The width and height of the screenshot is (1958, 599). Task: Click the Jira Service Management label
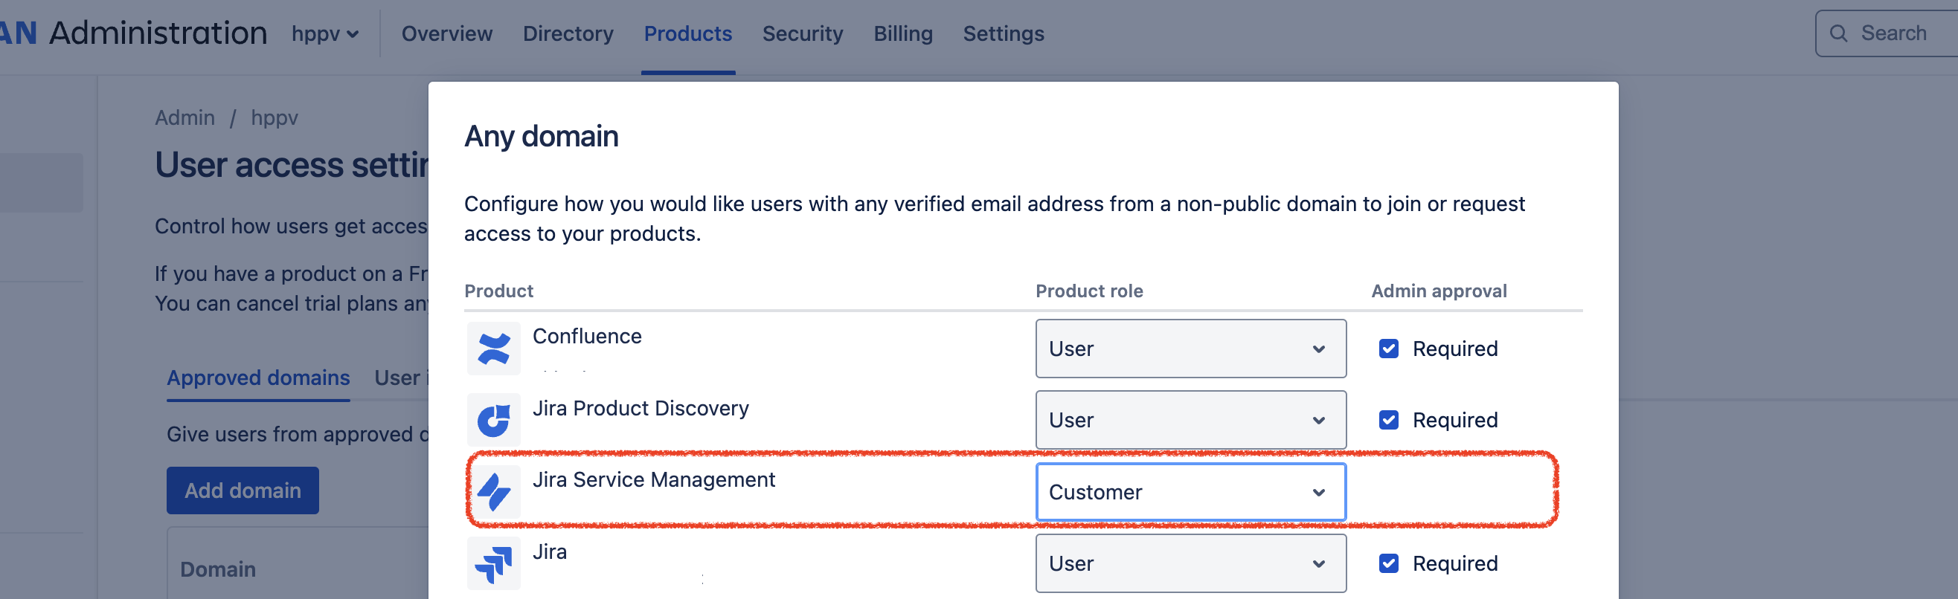click(654, 479)
